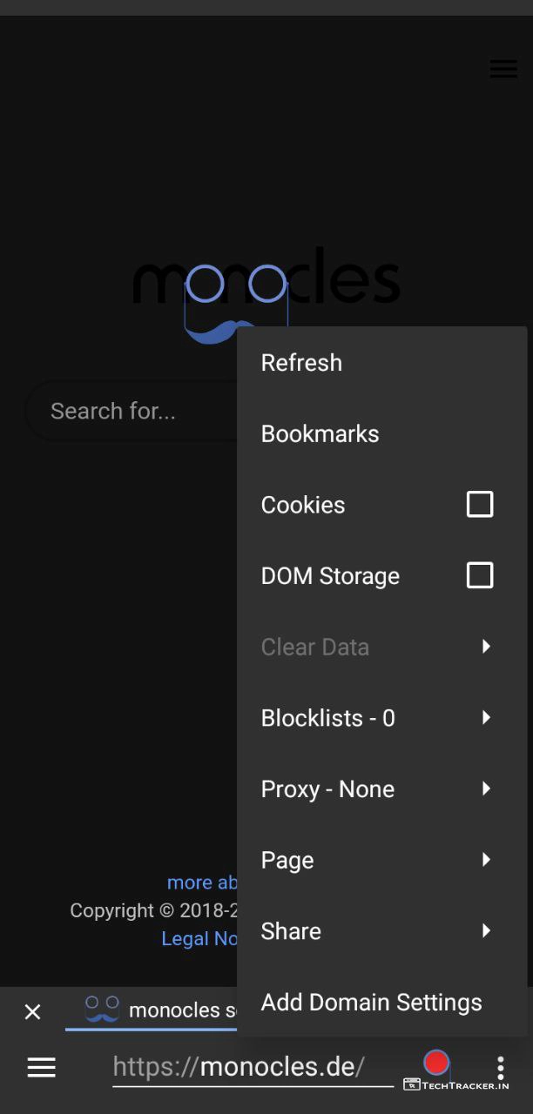Tap the URL address bar
This screenshot has width=533, height=1114.
(x=253, y=1067)
